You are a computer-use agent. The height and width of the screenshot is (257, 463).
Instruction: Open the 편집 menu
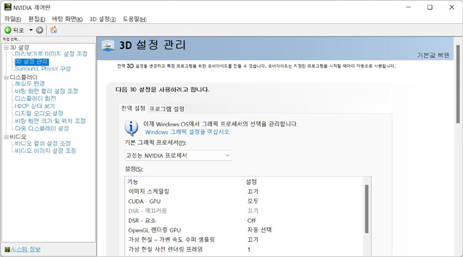(x=36, y=19)
